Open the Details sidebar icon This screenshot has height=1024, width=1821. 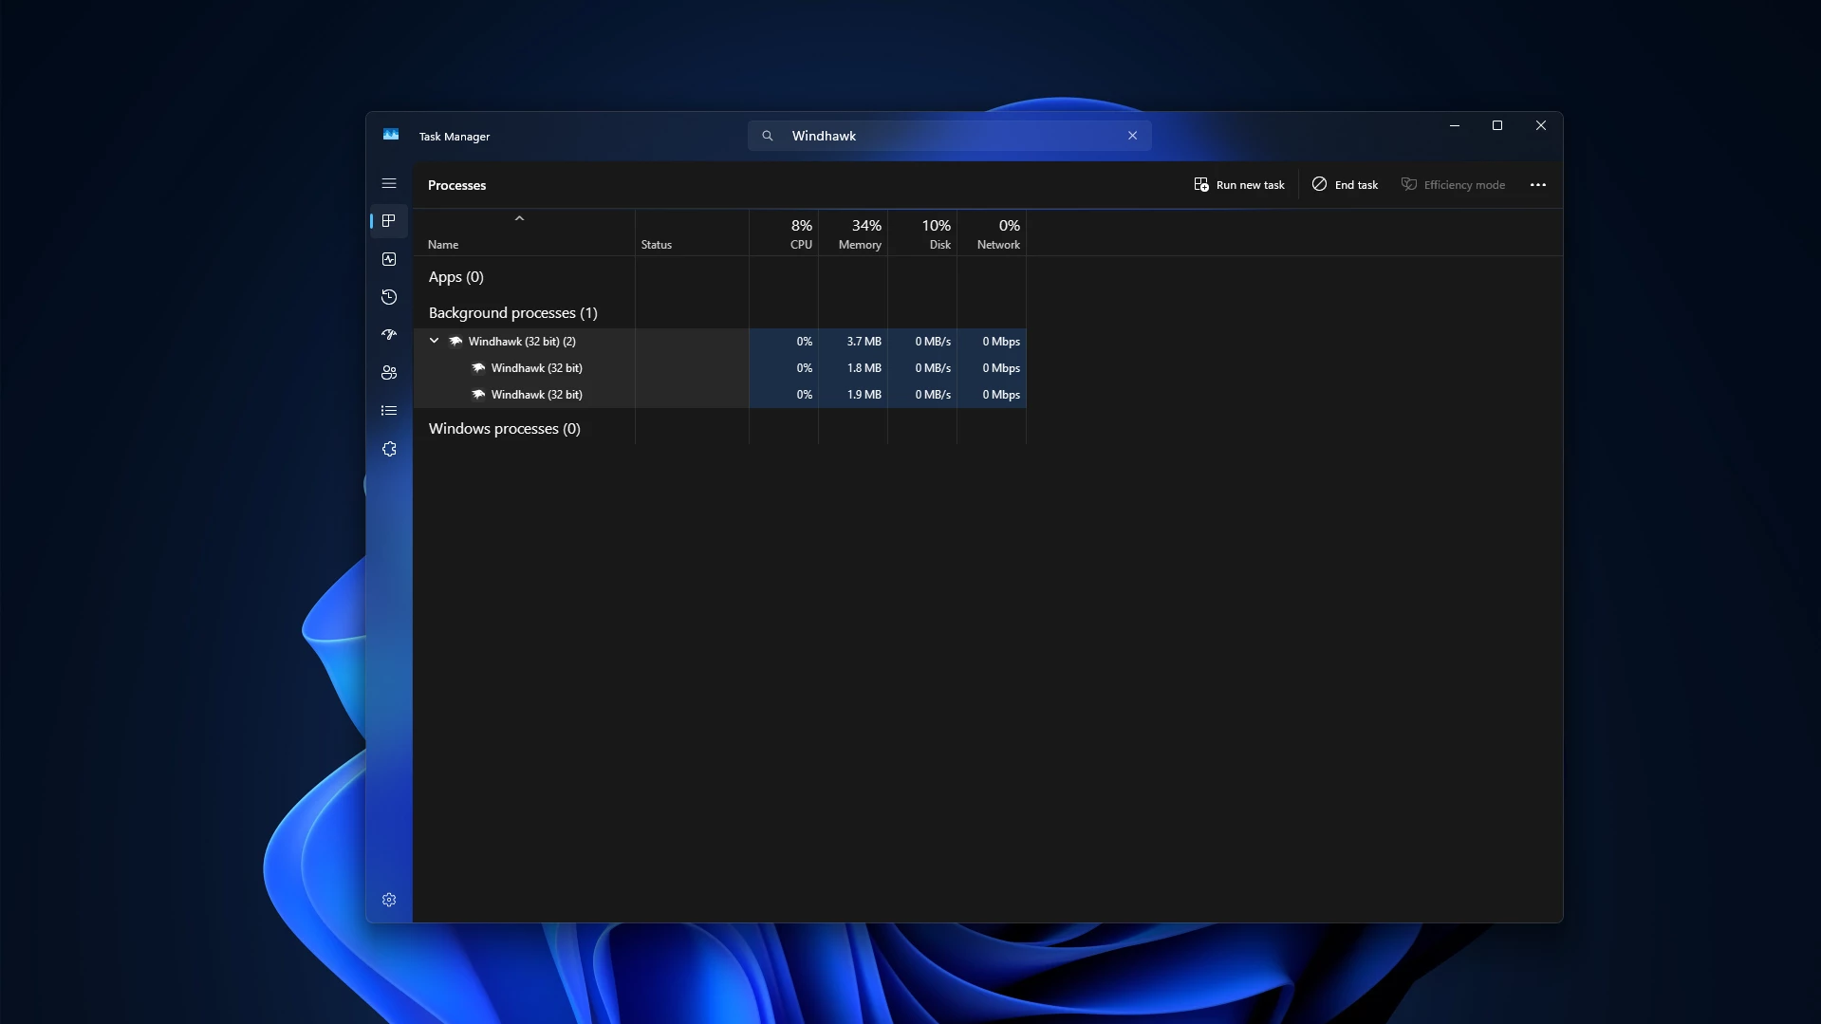[x=389, y=411]
